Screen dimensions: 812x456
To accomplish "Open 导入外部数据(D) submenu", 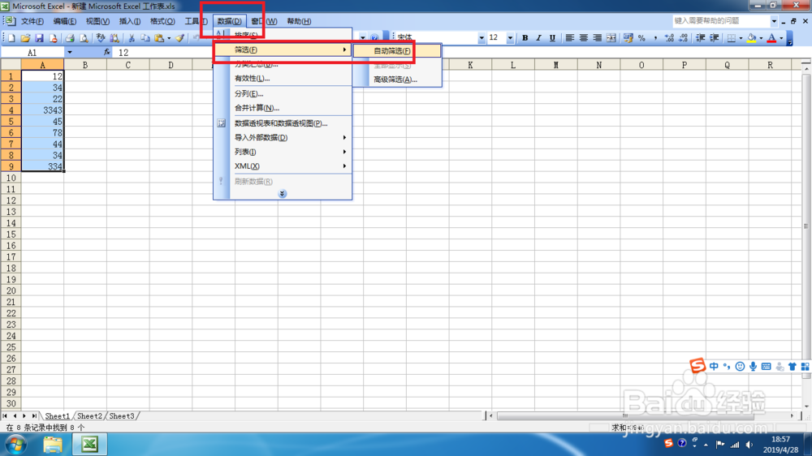I will tap(283, 138).
